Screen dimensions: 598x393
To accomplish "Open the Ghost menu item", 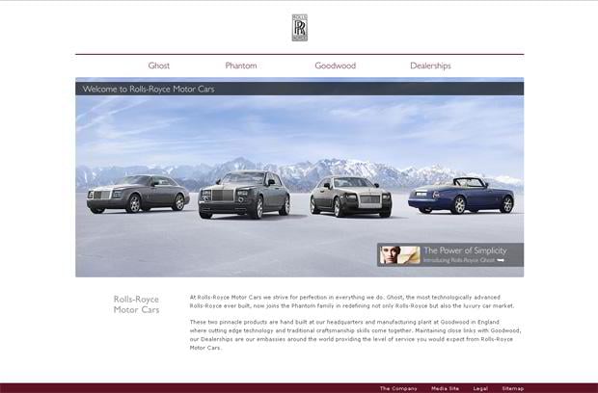I will (159, 65).
